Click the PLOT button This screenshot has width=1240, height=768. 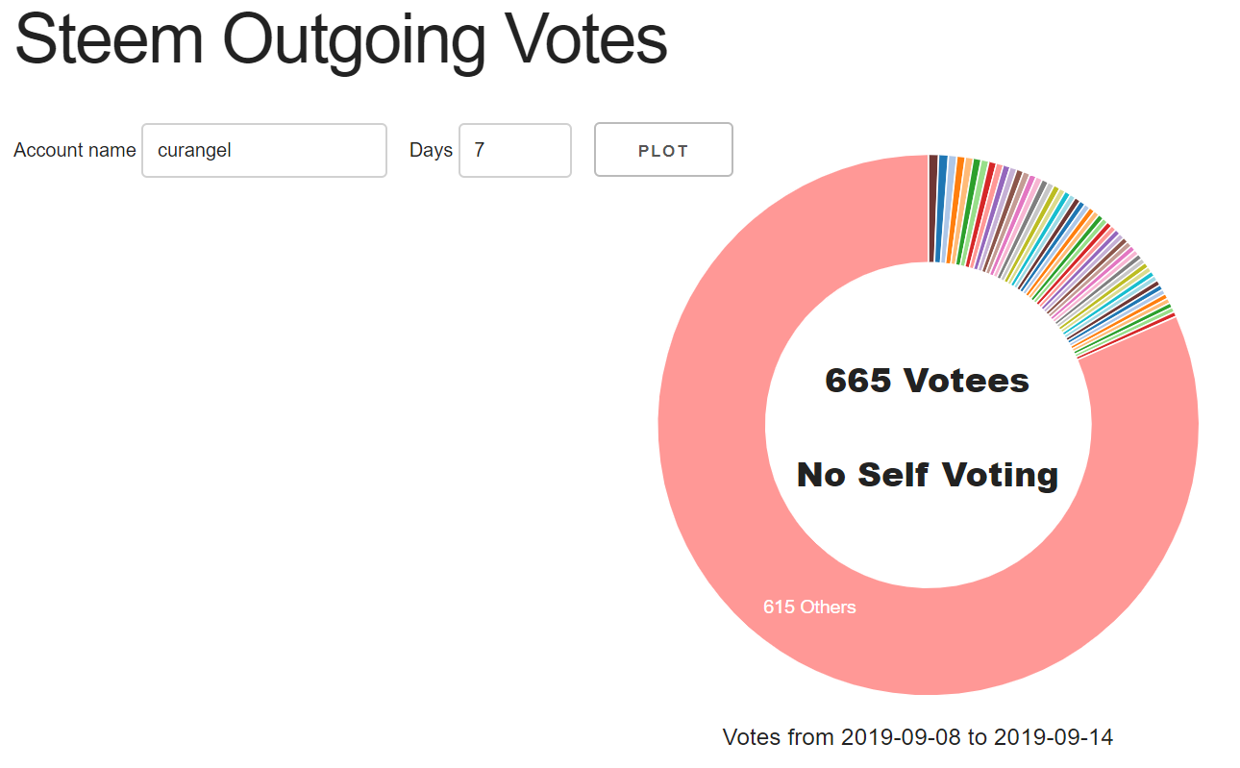pos(663,150)
